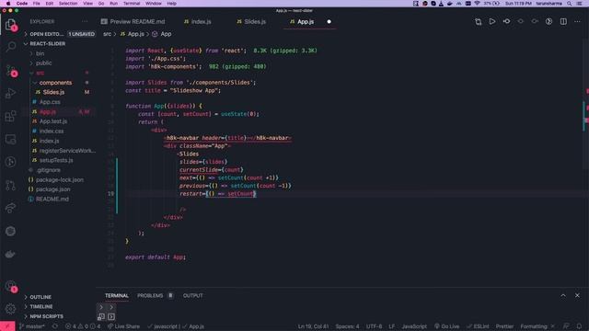Expand the Outline section
The image size is (589, 331).
(40, 297)
